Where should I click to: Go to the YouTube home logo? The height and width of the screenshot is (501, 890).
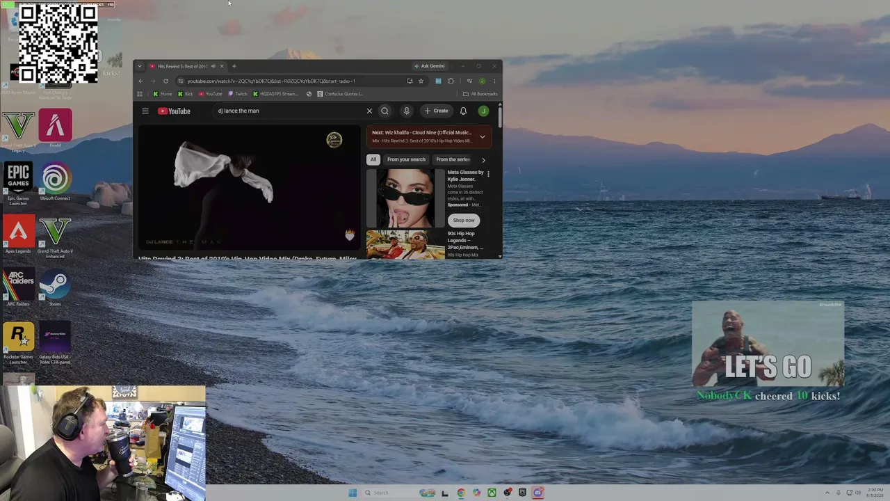click(174, 111)
